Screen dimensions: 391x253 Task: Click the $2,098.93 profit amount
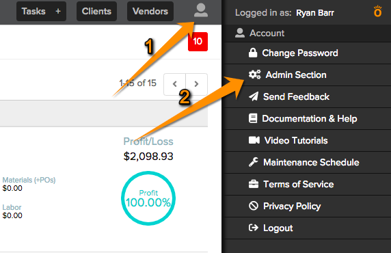click(148, 157)
